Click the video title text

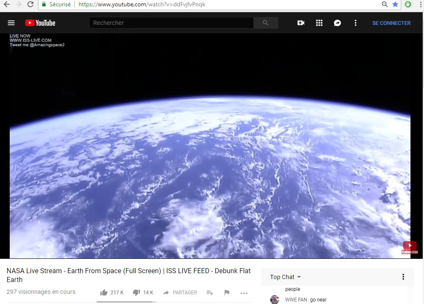(x=128, y=275)
